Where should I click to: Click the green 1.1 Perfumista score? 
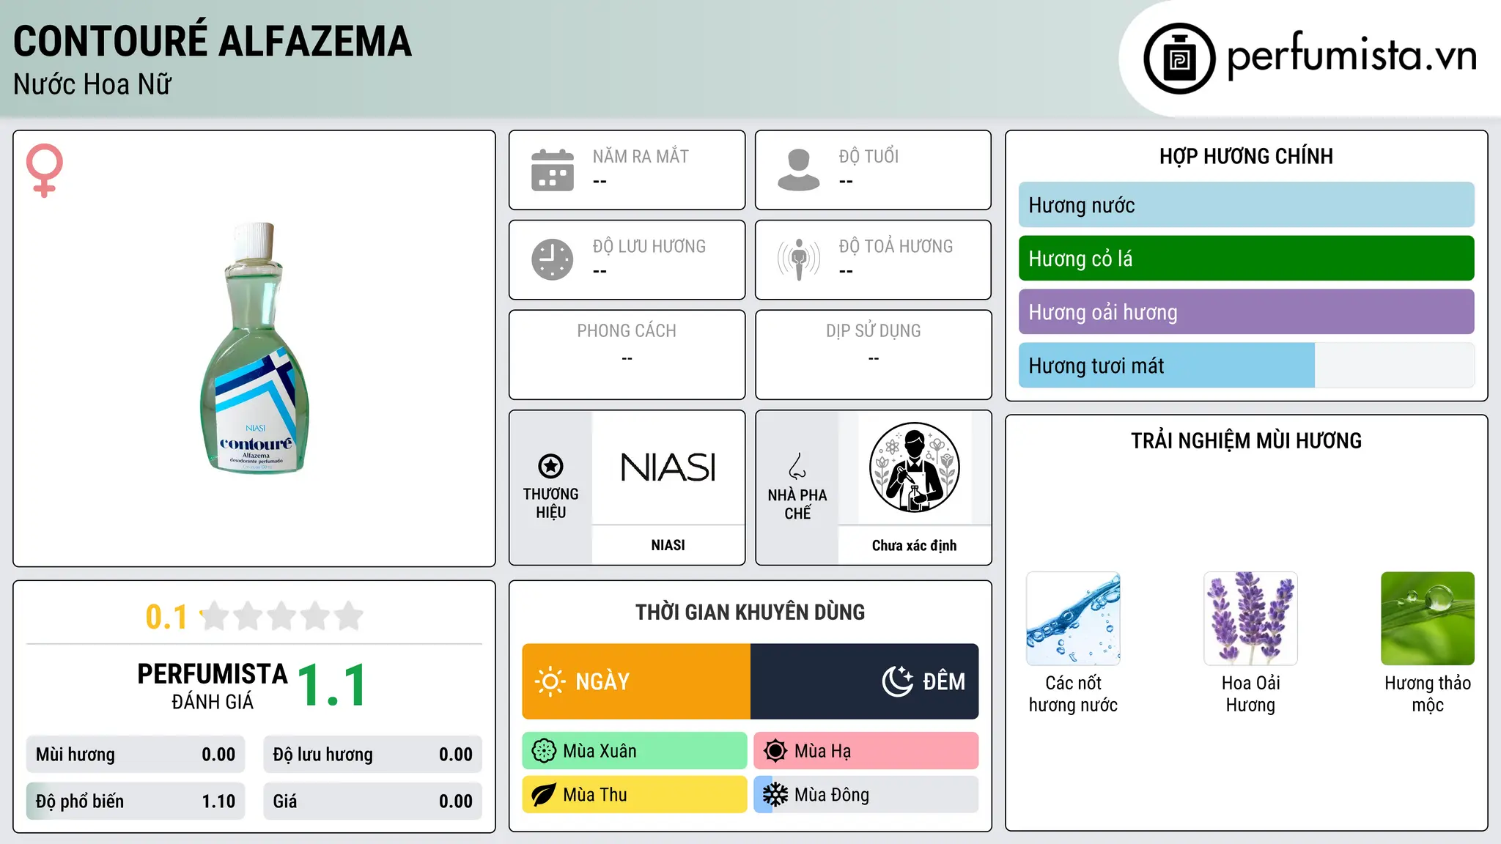click(332, 686)
